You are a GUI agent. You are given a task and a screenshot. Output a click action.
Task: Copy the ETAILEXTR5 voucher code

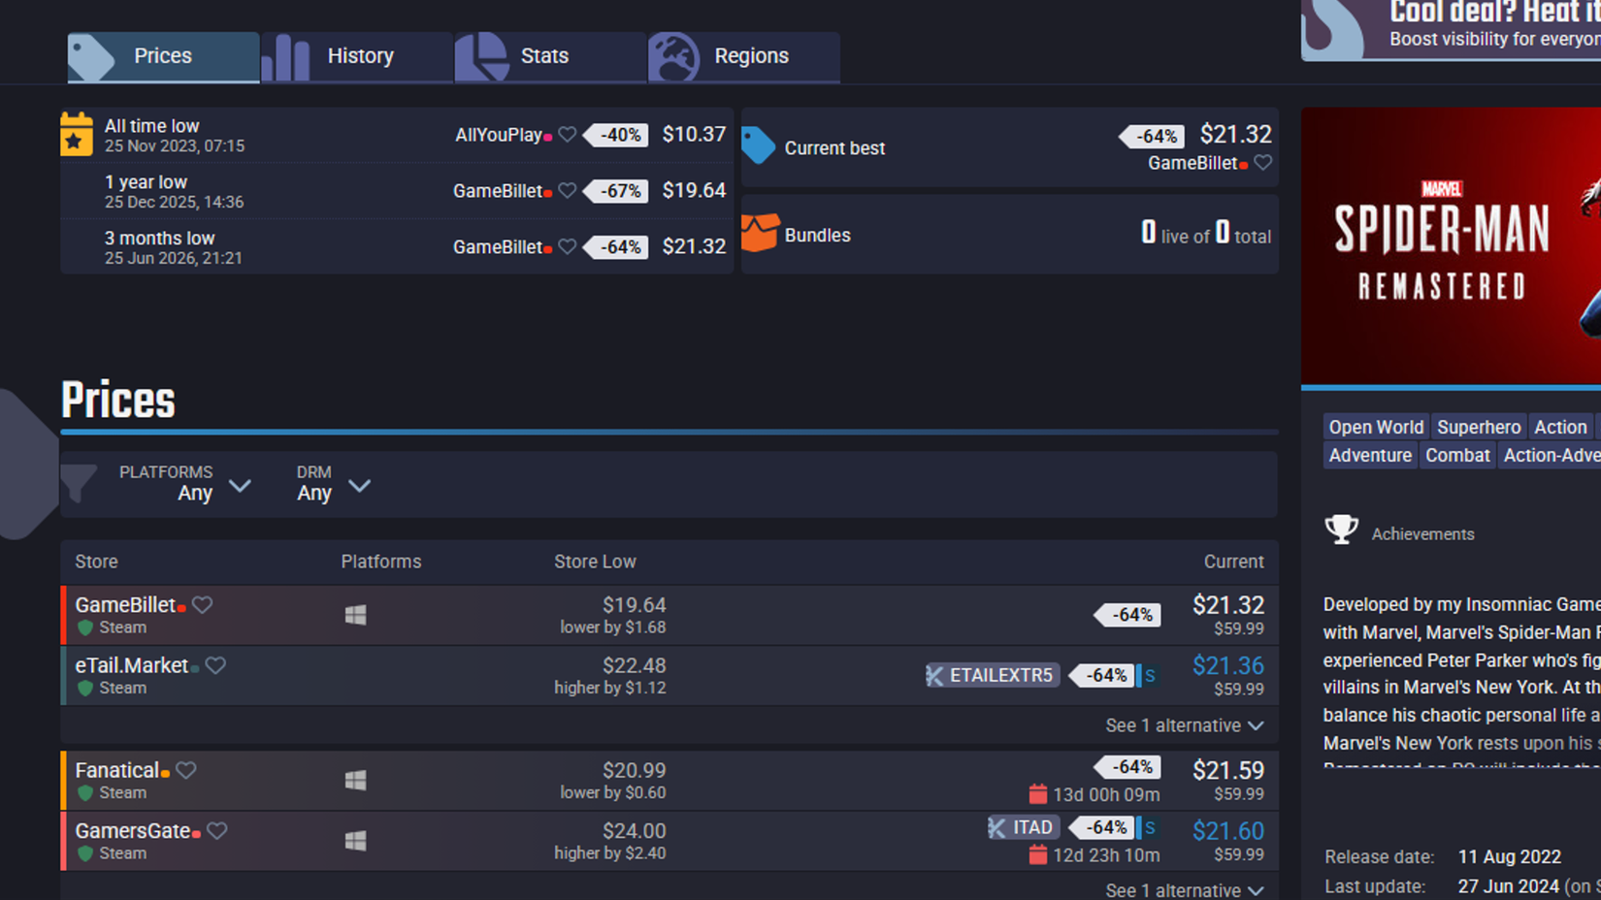pos(992,675)
